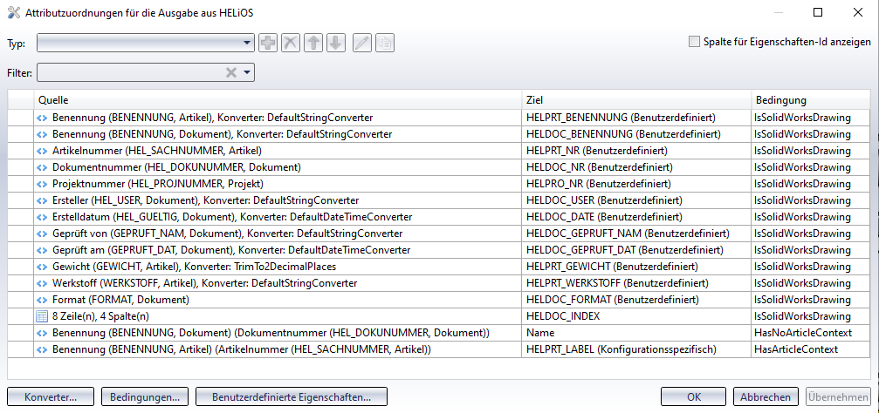Screen dimensions: 879x413
Task: Click the Copy toolbar icon next to pencil
Action: pyautogui.click(x=385, y=43)
